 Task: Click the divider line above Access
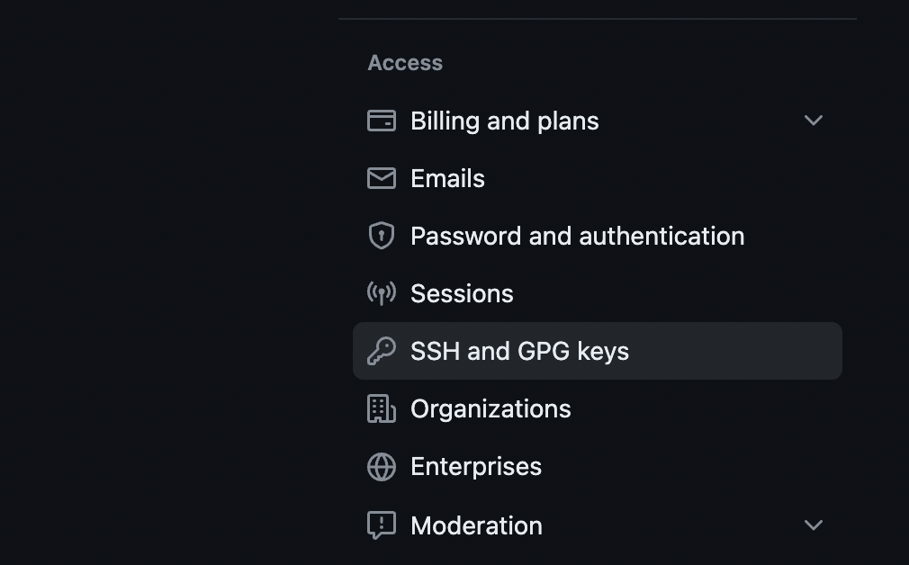tap(597, 19)
